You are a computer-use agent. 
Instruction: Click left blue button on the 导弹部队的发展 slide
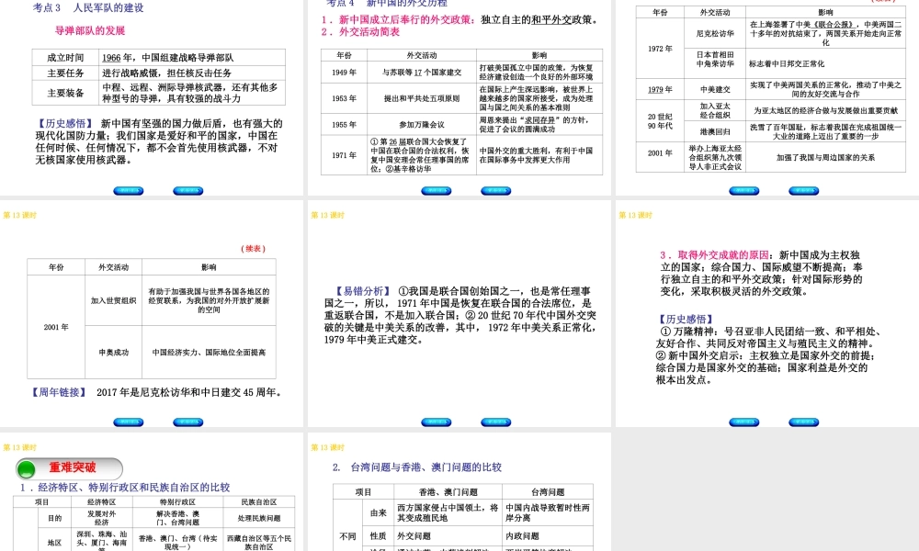(129, 191)
